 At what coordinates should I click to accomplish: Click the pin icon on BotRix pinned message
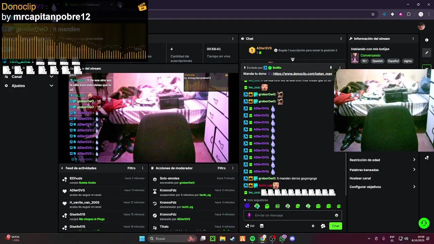click(331, 68)
